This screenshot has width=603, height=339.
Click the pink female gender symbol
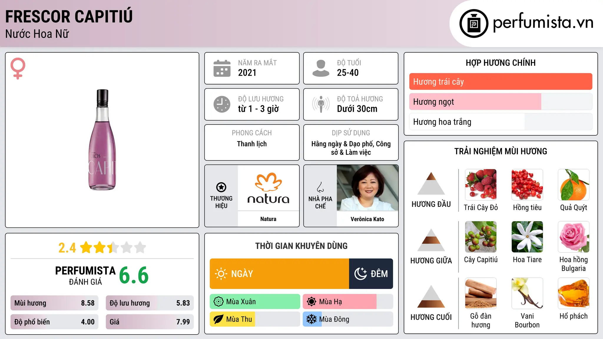pyautogui.click(x=18, y=68)
